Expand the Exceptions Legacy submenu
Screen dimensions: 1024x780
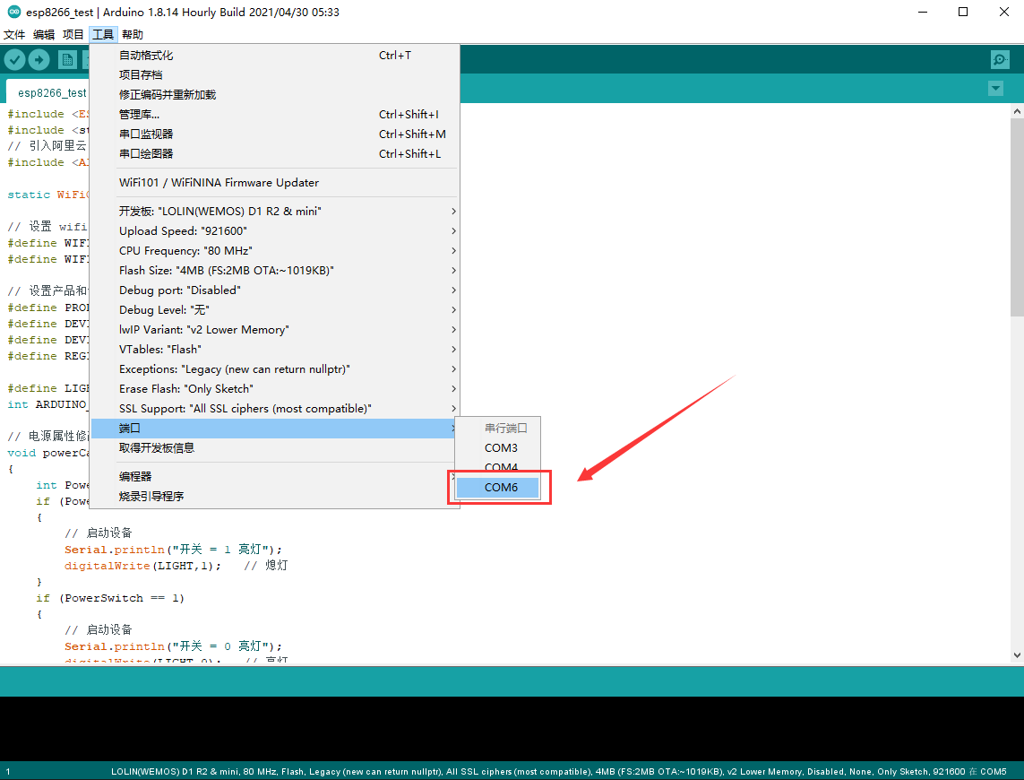point(273,368)
